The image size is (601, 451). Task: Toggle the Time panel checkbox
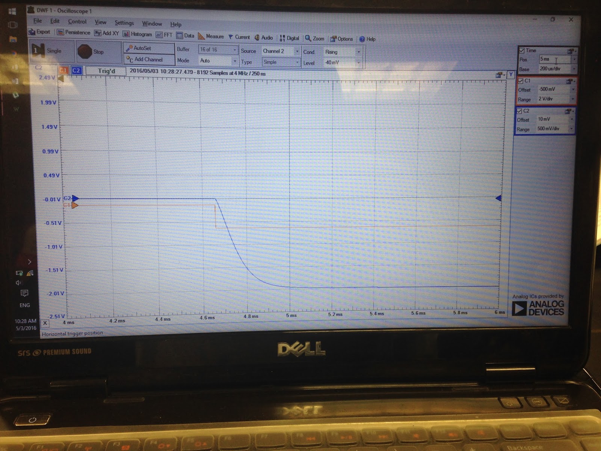[521, 50]
